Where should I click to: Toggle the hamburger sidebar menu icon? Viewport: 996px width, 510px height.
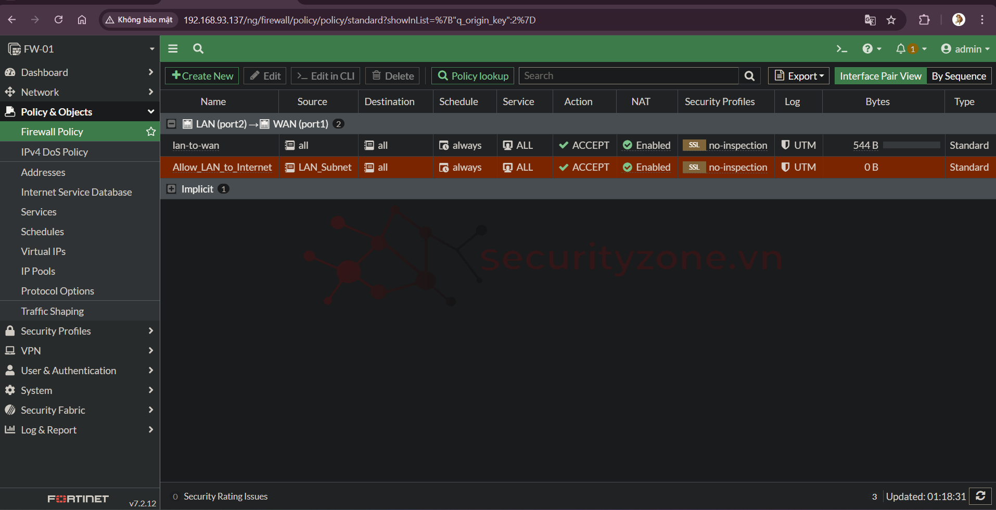click(173, 49)
